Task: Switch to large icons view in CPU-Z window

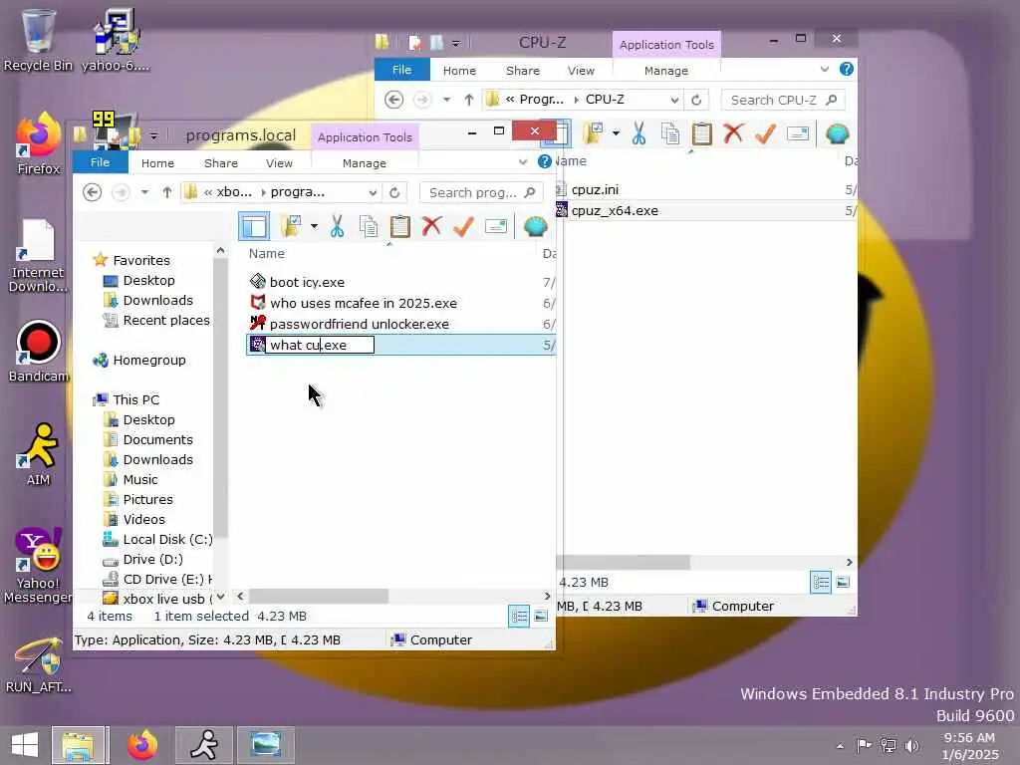Action: [x=843, y=582]
